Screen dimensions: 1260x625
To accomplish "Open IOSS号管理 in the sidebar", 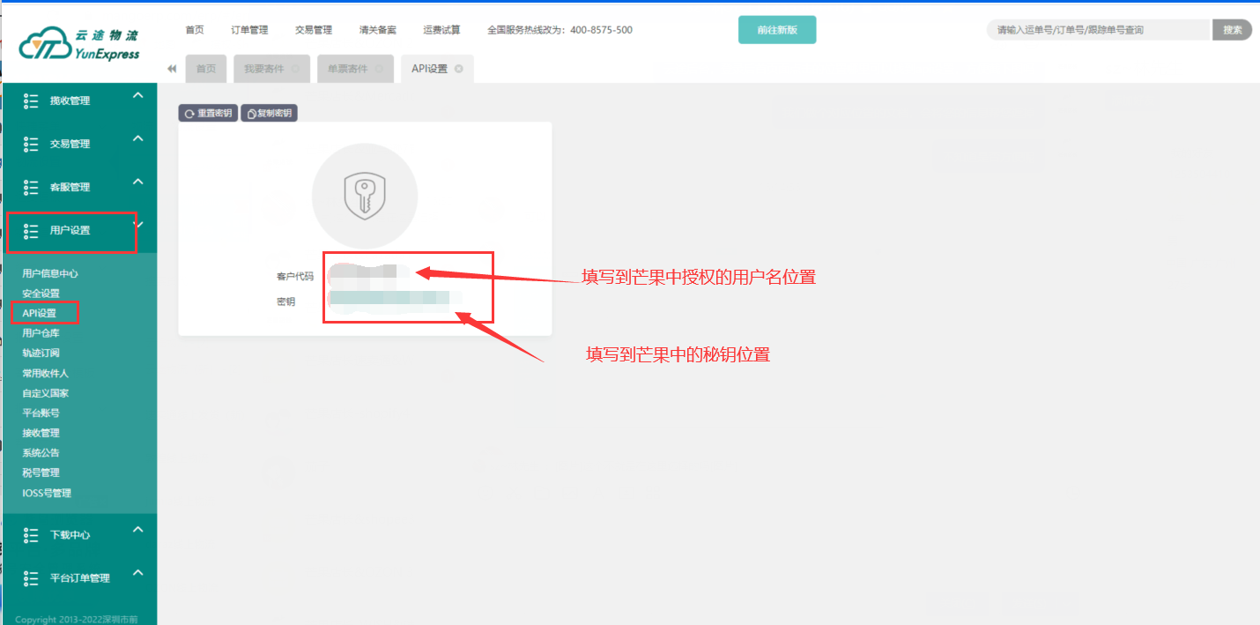I will 48,494.
